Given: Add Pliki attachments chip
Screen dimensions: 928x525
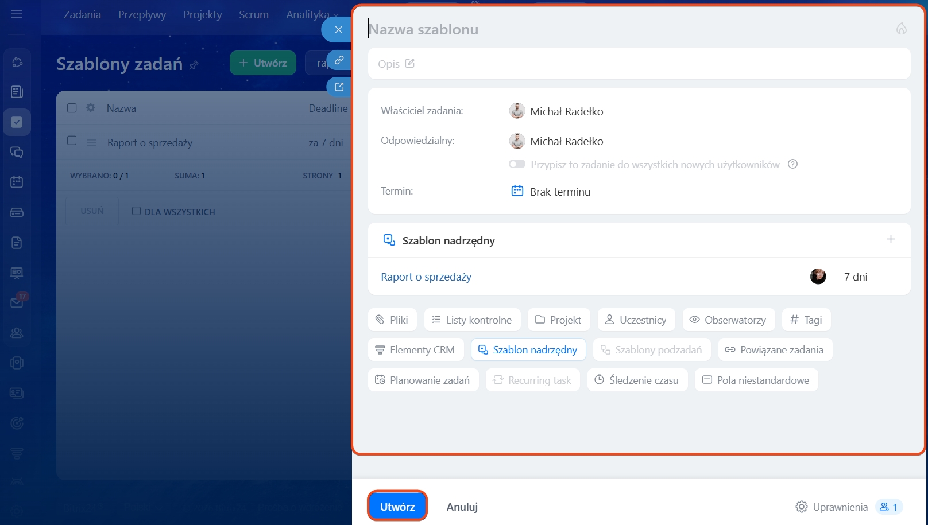Looking at the screenshot, I should 392,320.
